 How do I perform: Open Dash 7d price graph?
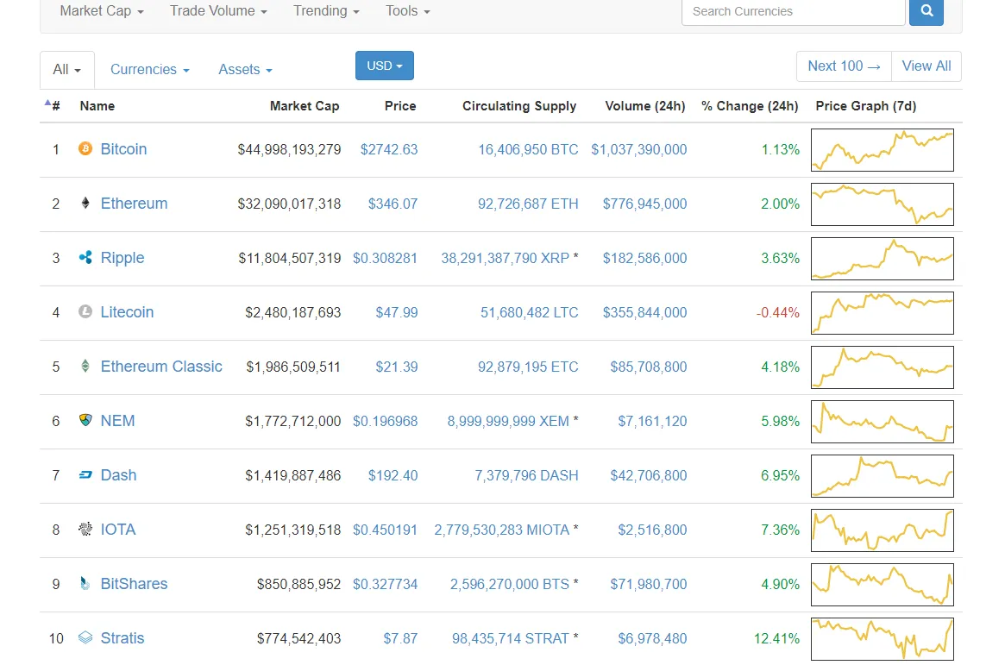(x=882, y=476)
